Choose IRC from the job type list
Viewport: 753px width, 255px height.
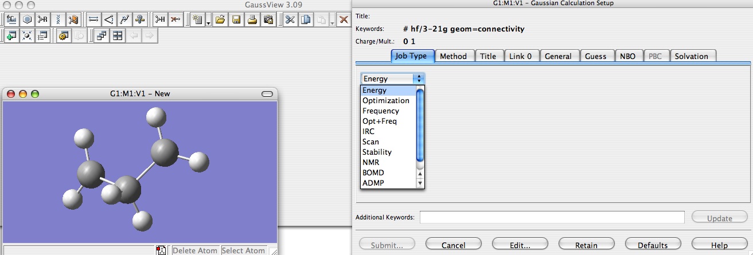(x=388, y=131)
